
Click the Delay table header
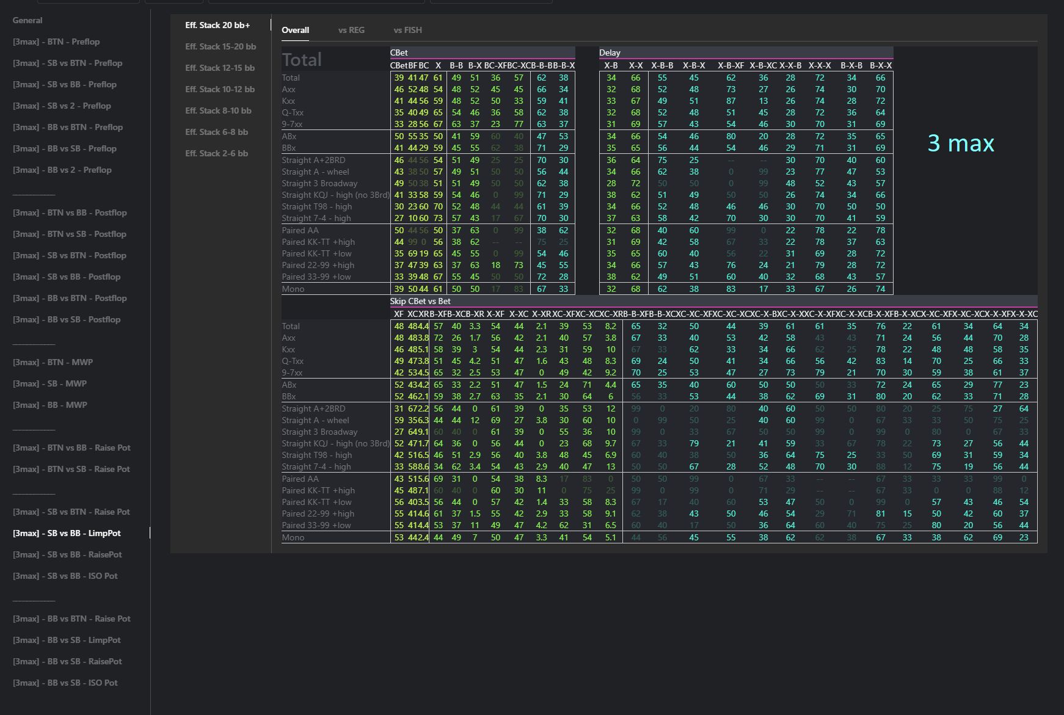pyautogui.click(x=610, y=53)
